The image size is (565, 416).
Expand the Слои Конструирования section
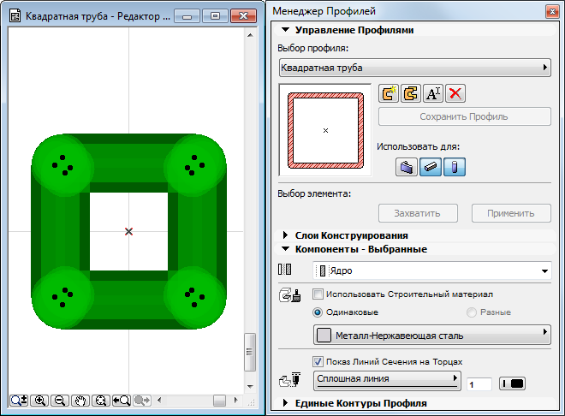[x=285, y=235]
